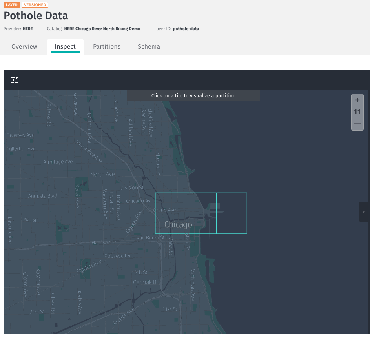Click the HERE provider label
This screenshot has height=339, width=370.
click(27, 29)
